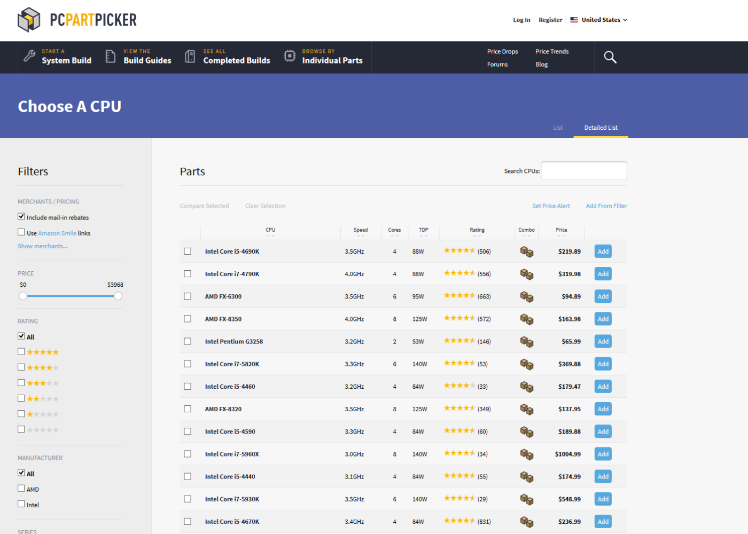Open the Amazon Smile link
748x534 pixels.
57,233
